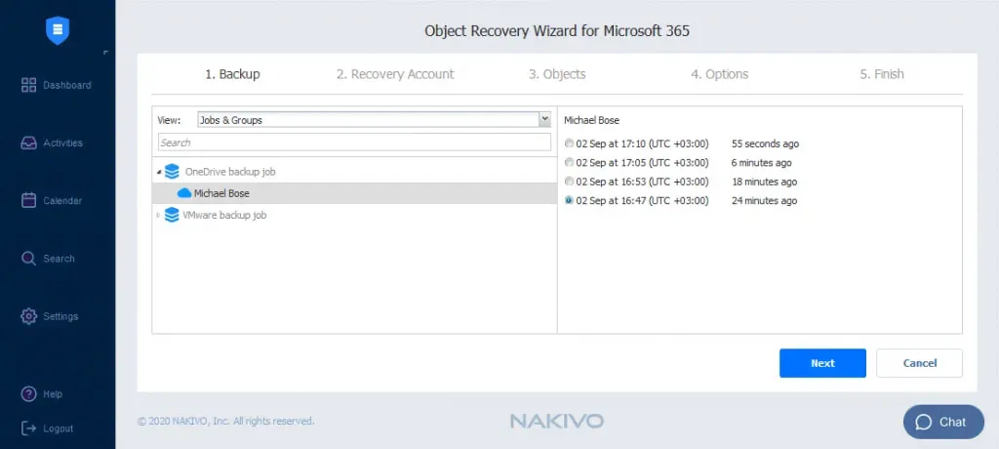Screen dimensions: 999x449
Task: Open the Activities sidebar icon
Action: (29, 143)
